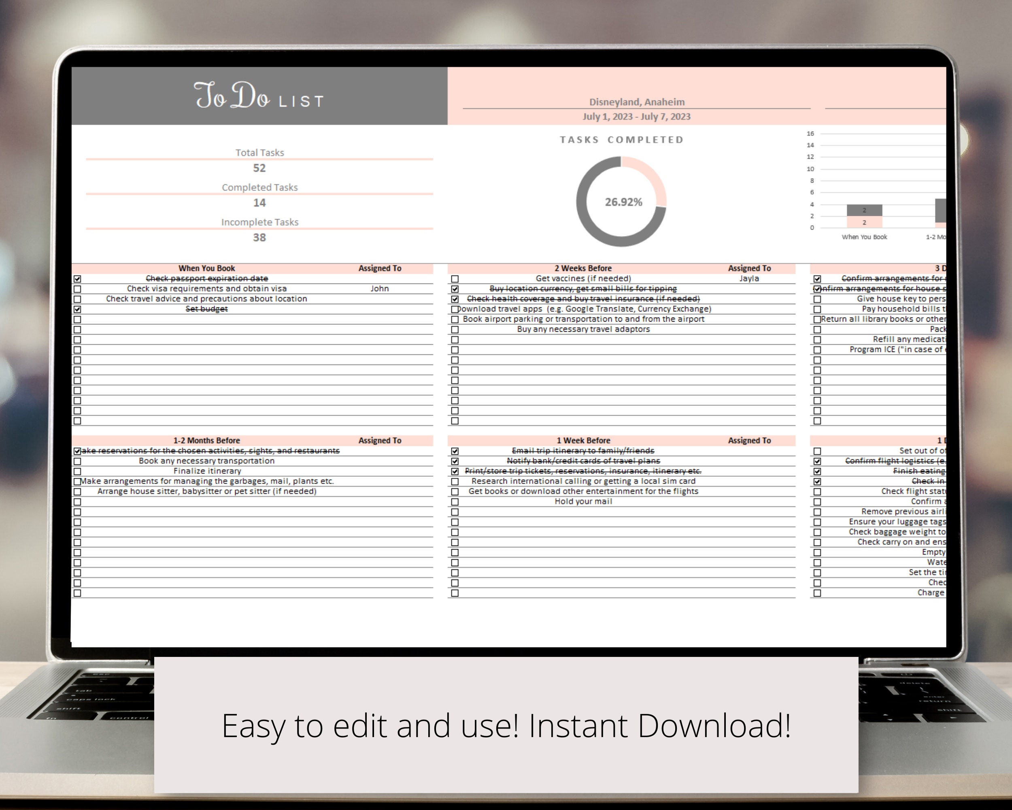Uncheck the completed 'Set budget' task

click(77, 309)
